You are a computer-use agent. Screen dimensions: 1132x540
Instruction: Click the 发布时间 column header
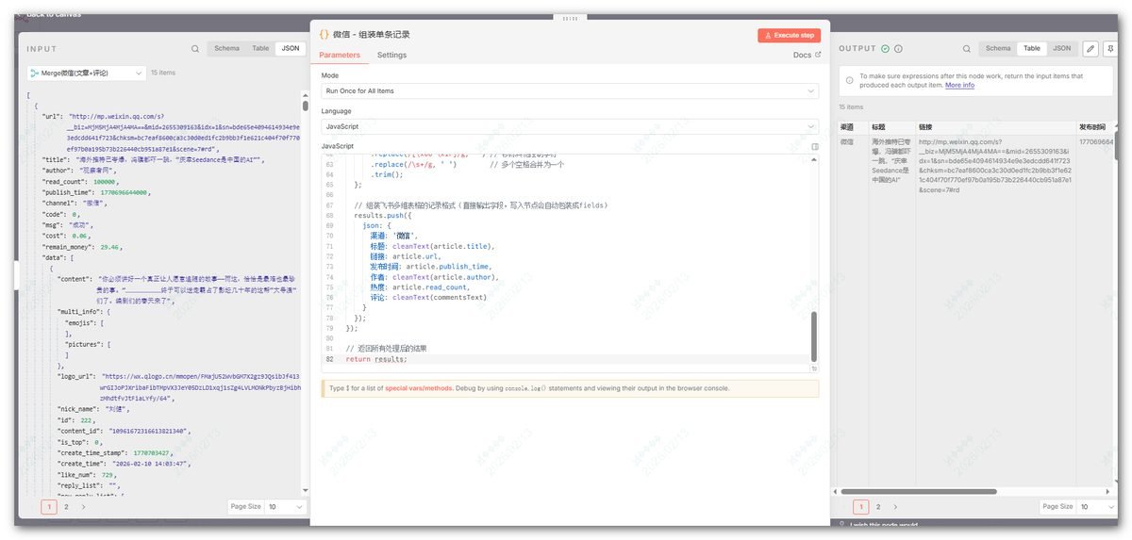click(x=1095, y=126)
